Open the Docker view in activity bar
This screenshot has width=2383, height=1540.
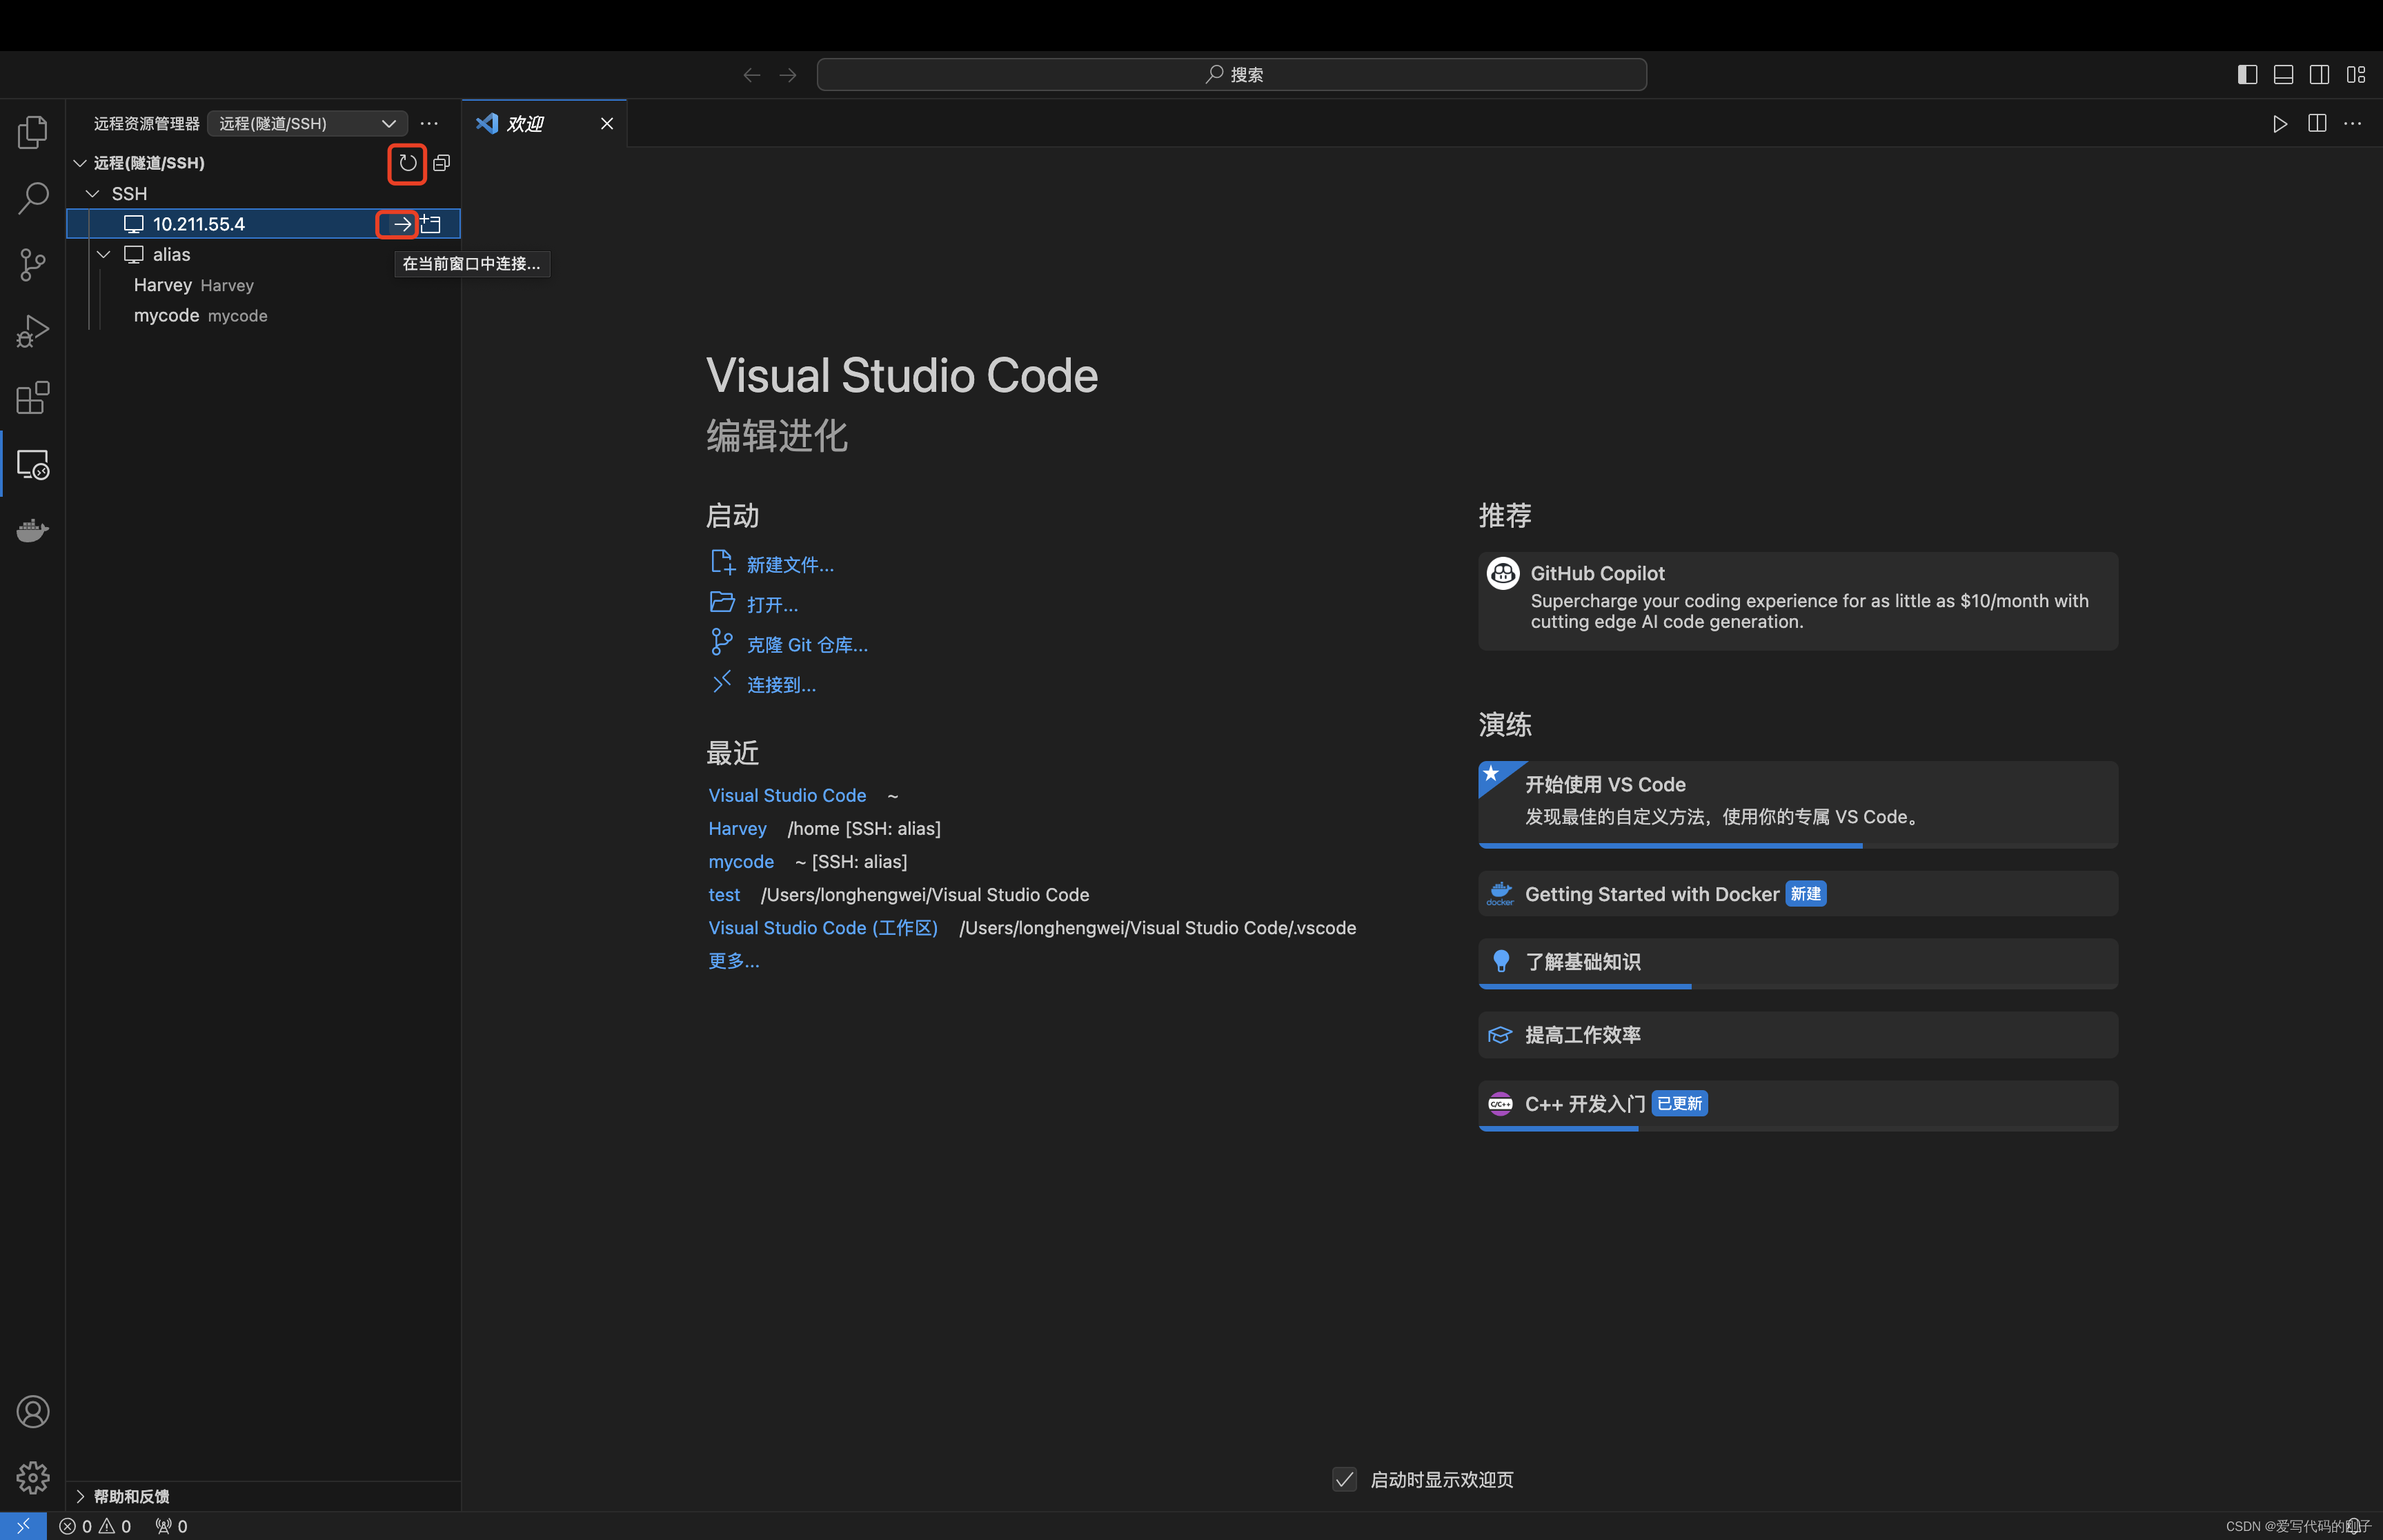[32, 530]
